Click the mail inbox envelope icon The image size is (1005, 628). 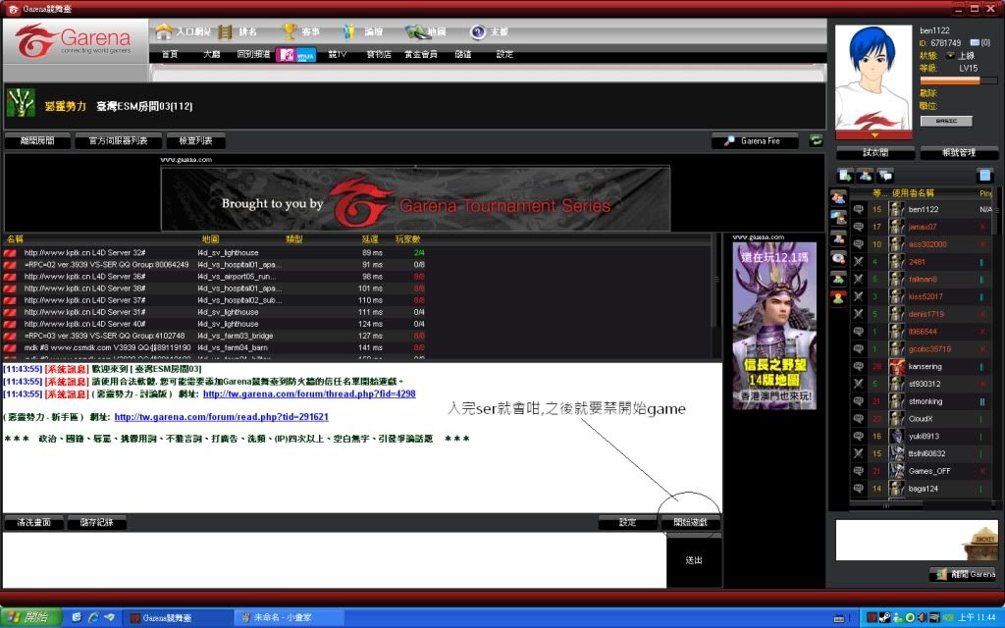tap(975, 43)
